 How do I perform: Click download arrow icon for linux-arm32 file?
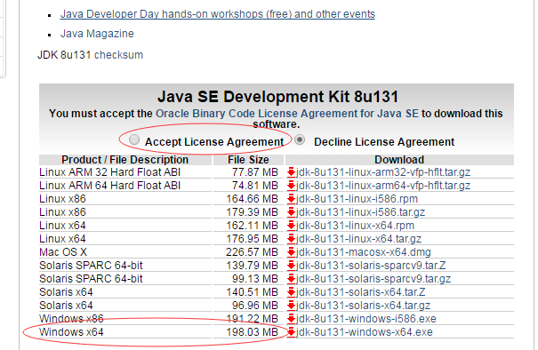pyautogui.click(x=292, y=172)
